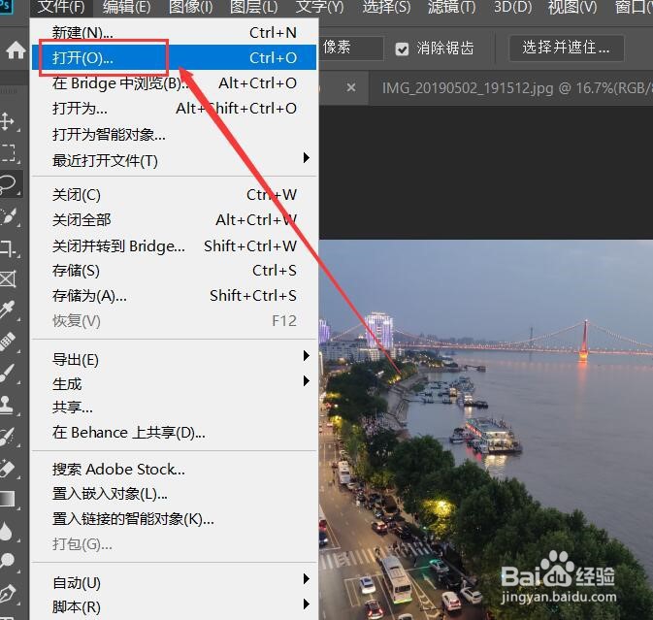Choose New (新建) from File menu
Screen dimensions: 653x620
pos(174,32)
